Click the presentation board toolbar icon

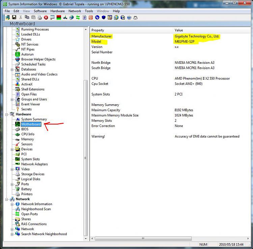(52, 18)
